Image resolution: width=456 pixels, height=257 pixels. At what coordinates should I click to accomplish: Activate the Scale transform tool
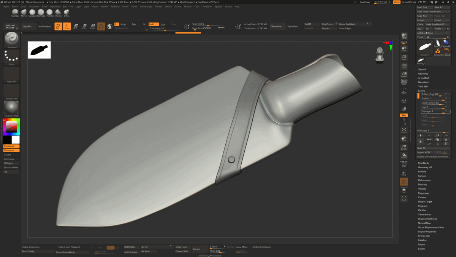coord(84,26)
